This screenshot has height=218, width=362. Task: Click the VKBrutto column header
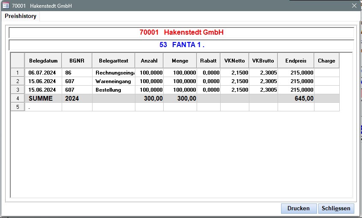[263, 61]
